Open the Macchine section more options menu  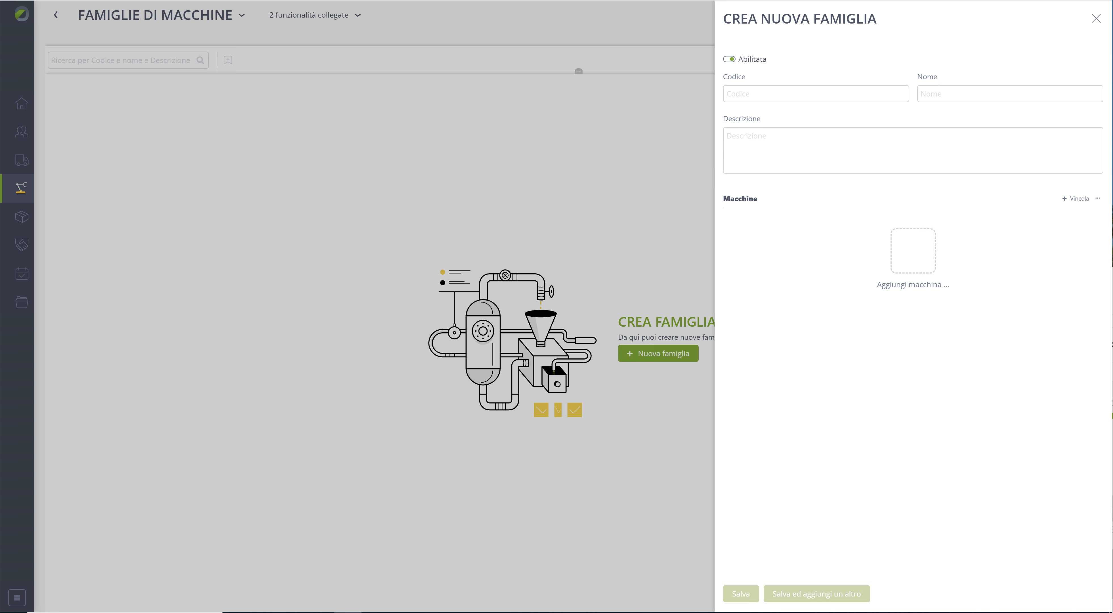pyautogui.click(x=1097, y=198)
